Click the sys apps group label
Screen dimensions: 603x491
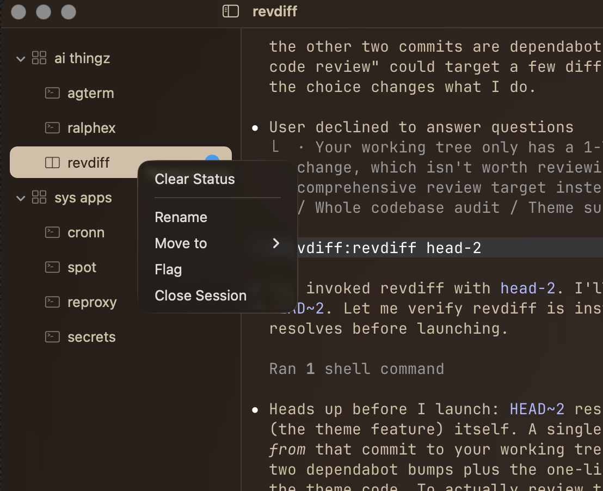[x=83, y=198]
